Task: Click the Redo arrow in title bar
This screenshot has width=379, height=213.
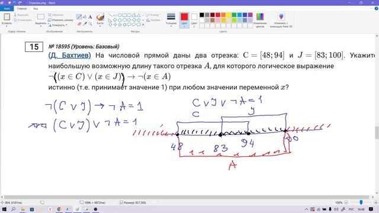Action: [x=20, y=3]
